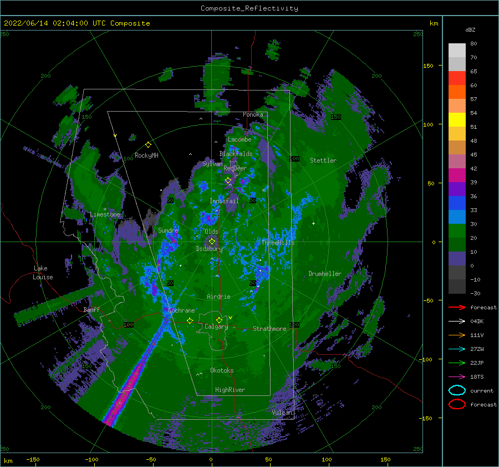Select the white 04DK arrow icon
The height and width of the screenshot is (467, 499).
(x=457, y=322)
